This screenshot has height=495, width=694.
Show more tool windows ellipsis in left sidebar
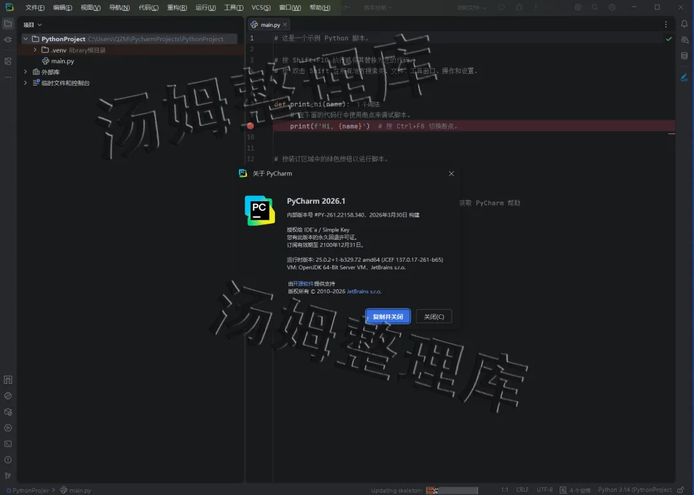coord(8,77)
